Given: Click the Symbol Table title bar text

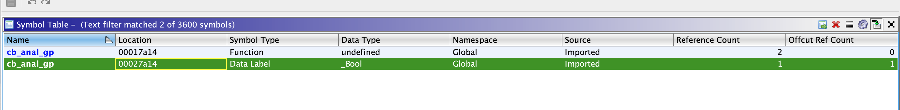Looking at the screenshot, I should tap(125, 25).
